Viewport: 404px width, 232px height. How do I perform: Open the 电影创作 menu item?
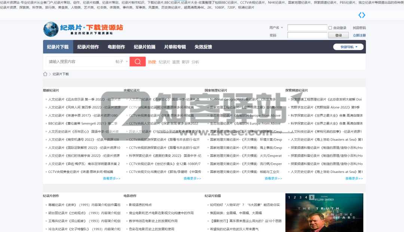click(115, 47)
